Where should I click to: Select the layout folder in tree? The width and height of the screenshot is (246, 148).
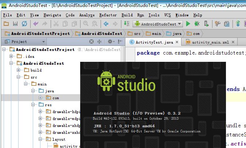55,139
